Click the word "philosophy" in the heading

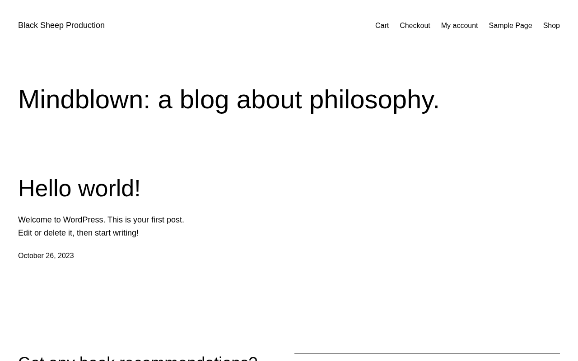point(370,99)
